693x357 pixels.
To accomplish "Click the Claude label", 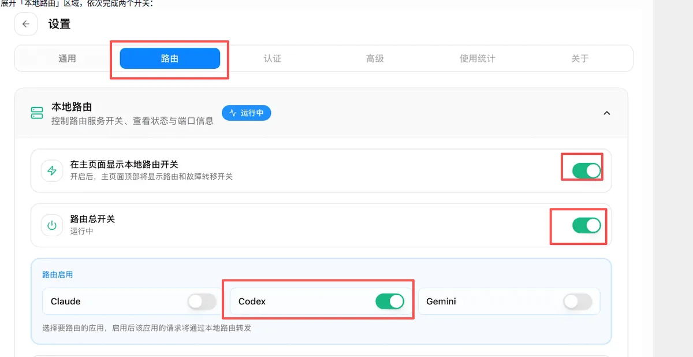I will pyautogui.click(x=66, y=302).
